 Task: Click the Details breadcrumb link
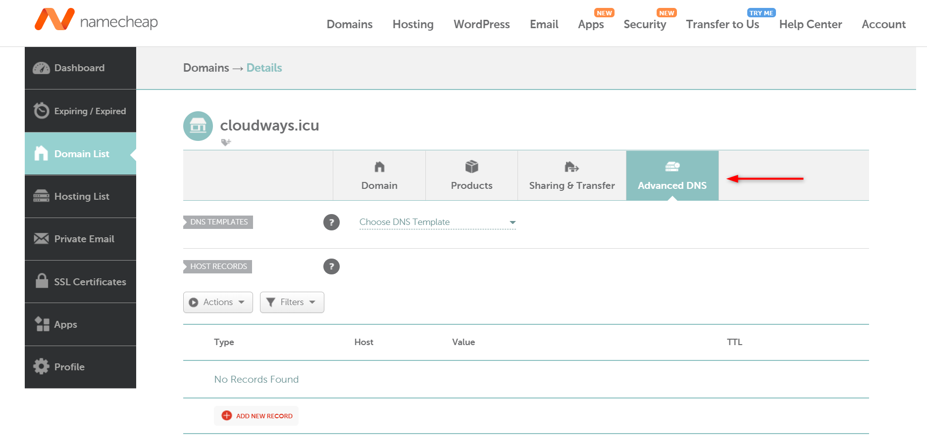click(264, 68)
